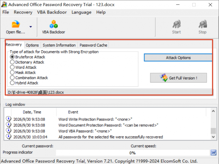Click log text 'Word VBA Password'
The image size is (219, 164).
(76, 131)
